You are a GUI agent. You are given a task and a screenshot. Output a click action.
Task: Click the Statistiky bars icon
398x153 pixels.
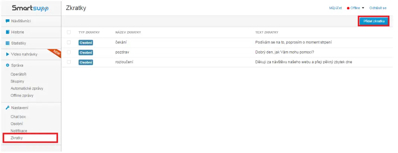pyautogui.click(x=7, y=43)
